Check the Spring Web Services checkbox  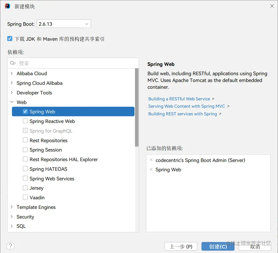(x=25, y=178)
